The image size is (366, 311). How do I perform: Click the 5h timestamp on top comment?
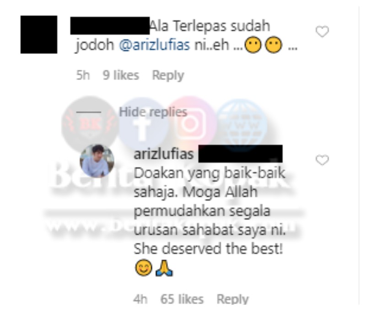83,75
